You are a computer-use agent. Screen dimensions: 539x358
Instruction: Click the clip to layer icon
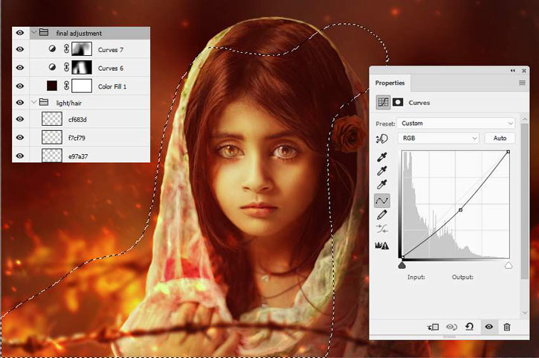(x=433, y=327)
